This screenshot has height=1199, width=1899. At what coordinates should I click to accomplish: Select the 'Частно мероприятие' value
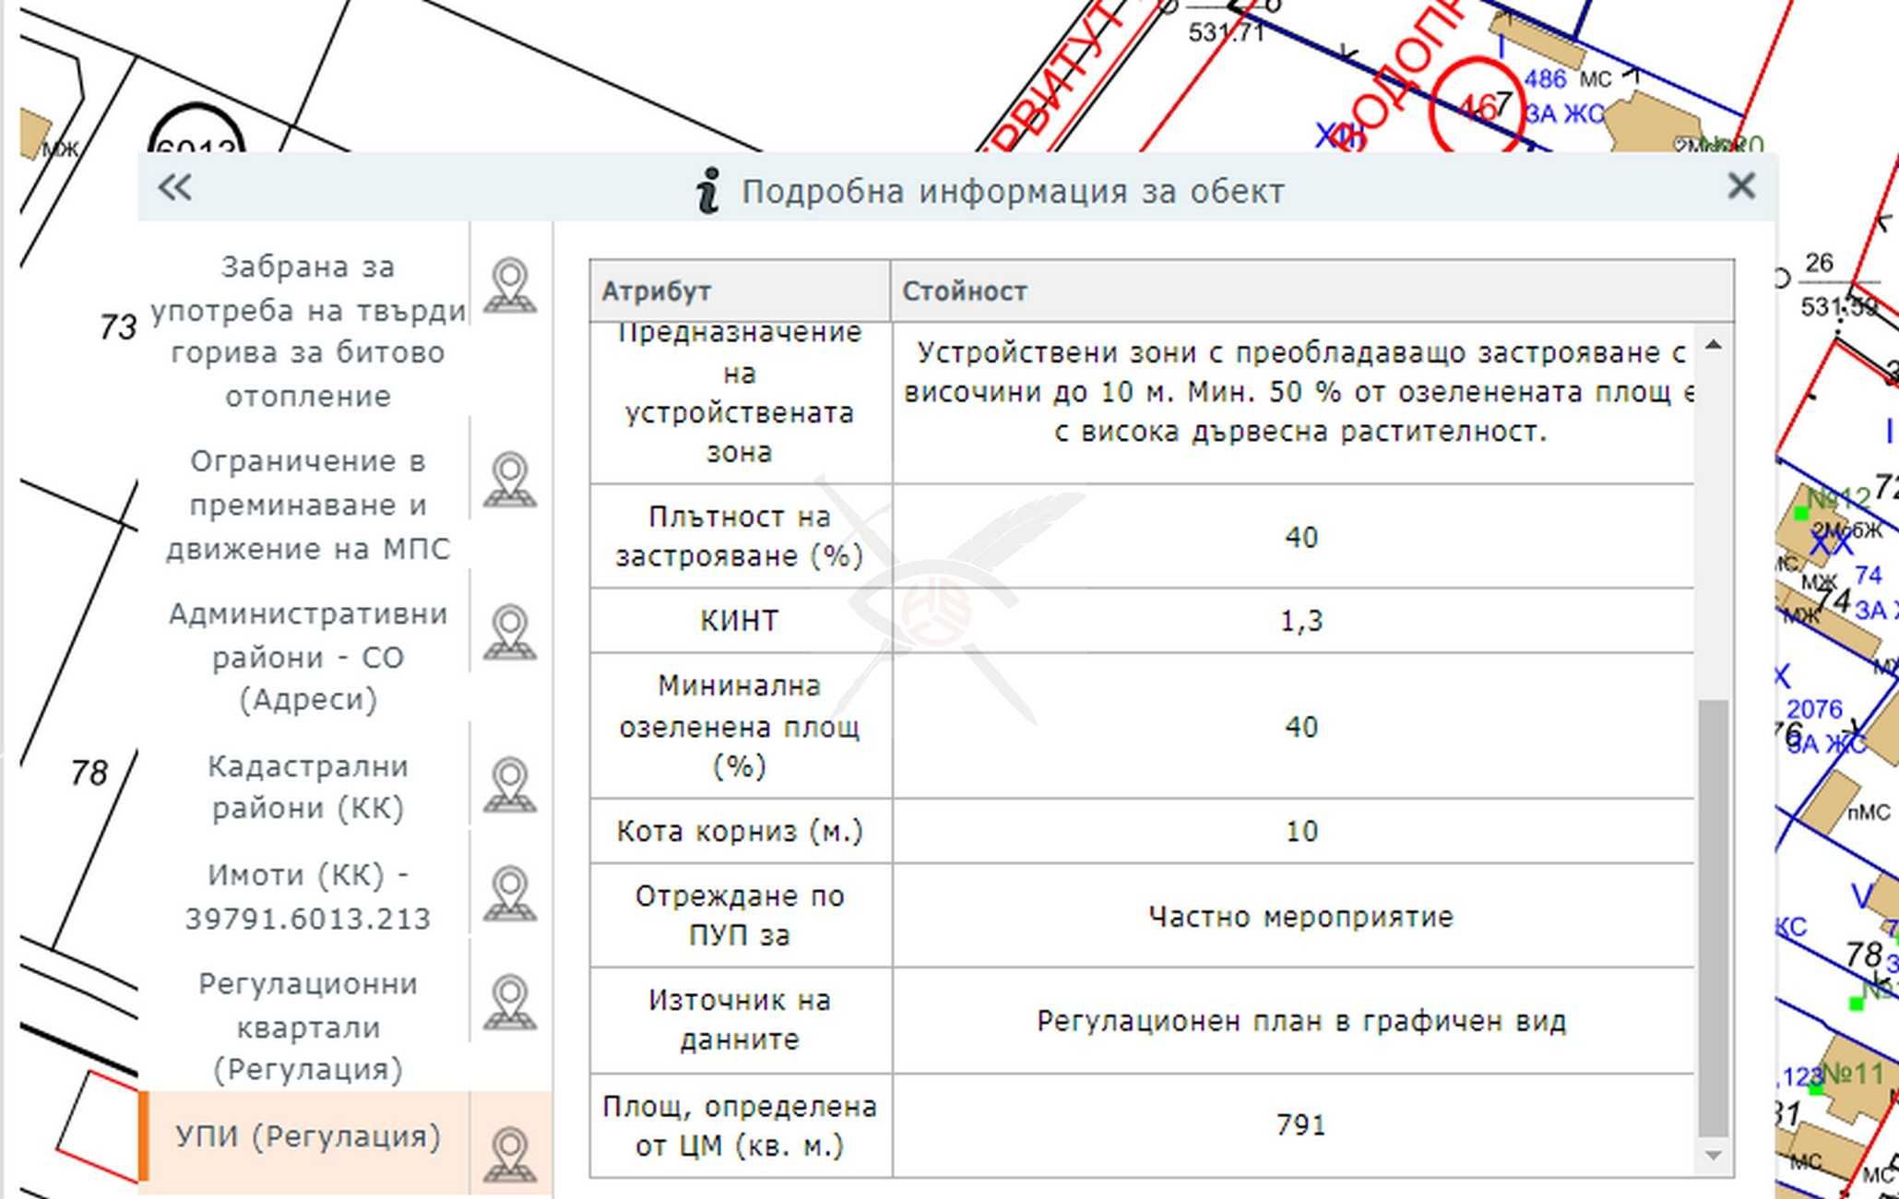1301,917
